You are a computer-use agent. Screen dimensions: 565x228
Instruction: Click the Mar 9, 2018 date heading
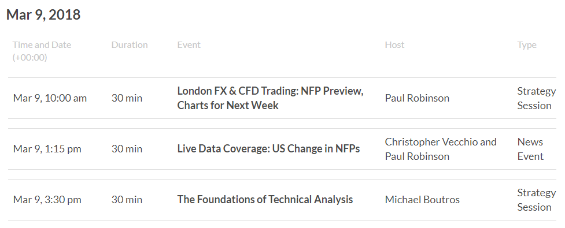pos(43,15)
